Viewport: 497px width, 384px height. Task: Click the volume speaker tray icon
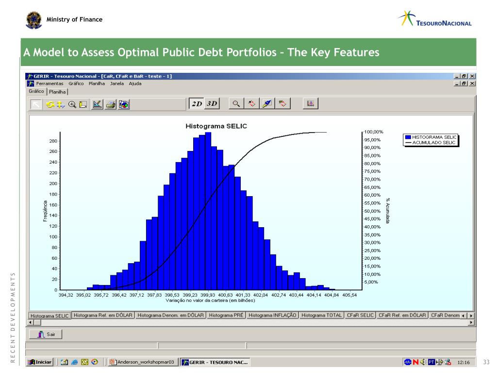(423, 362)
